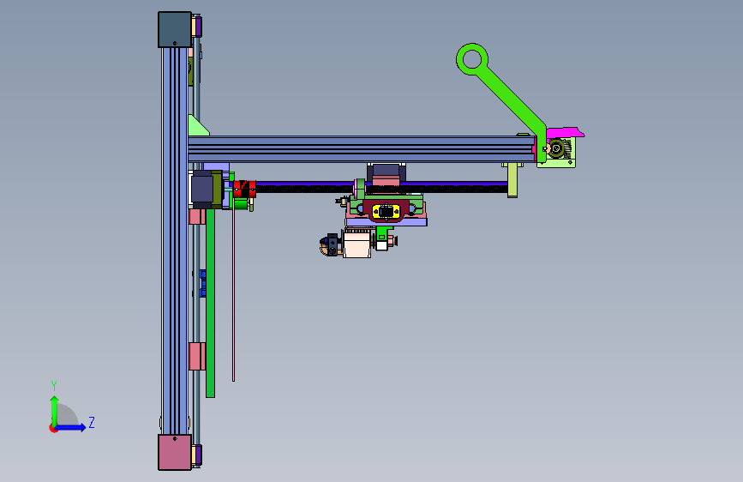Select the magenta bracket at the beam's right end
The image size is (743, 482).
click(x=566, y=132)
